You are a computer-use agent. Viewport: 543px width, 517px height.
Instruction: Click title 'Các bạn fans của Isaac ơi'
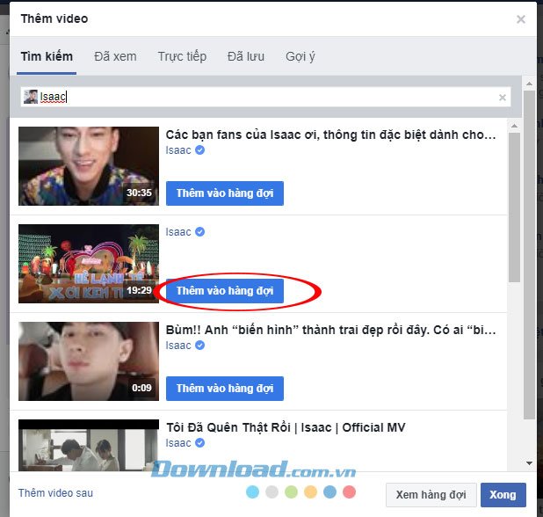(x=330, y=135)
